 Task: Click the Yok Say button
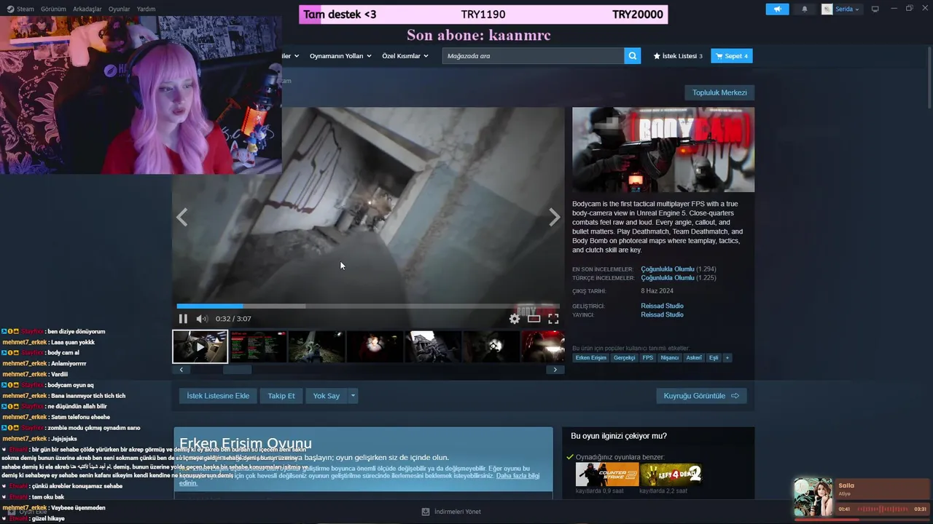pyautogui.click(x=326, y=396)
